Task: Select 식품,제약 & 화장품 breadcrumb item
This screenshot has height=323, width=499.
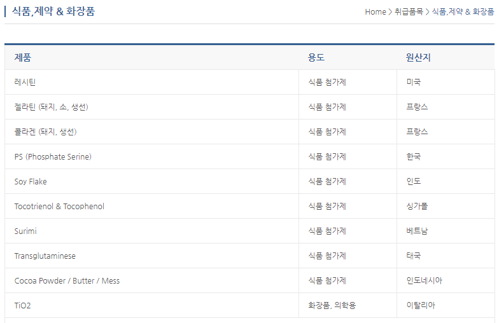Action: pos(463,11)
